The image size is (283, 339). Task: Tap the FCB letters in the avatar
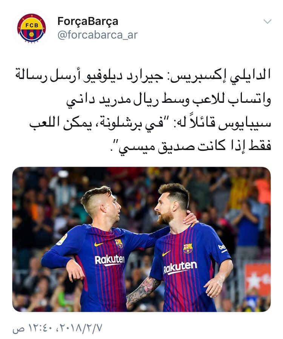32,25
